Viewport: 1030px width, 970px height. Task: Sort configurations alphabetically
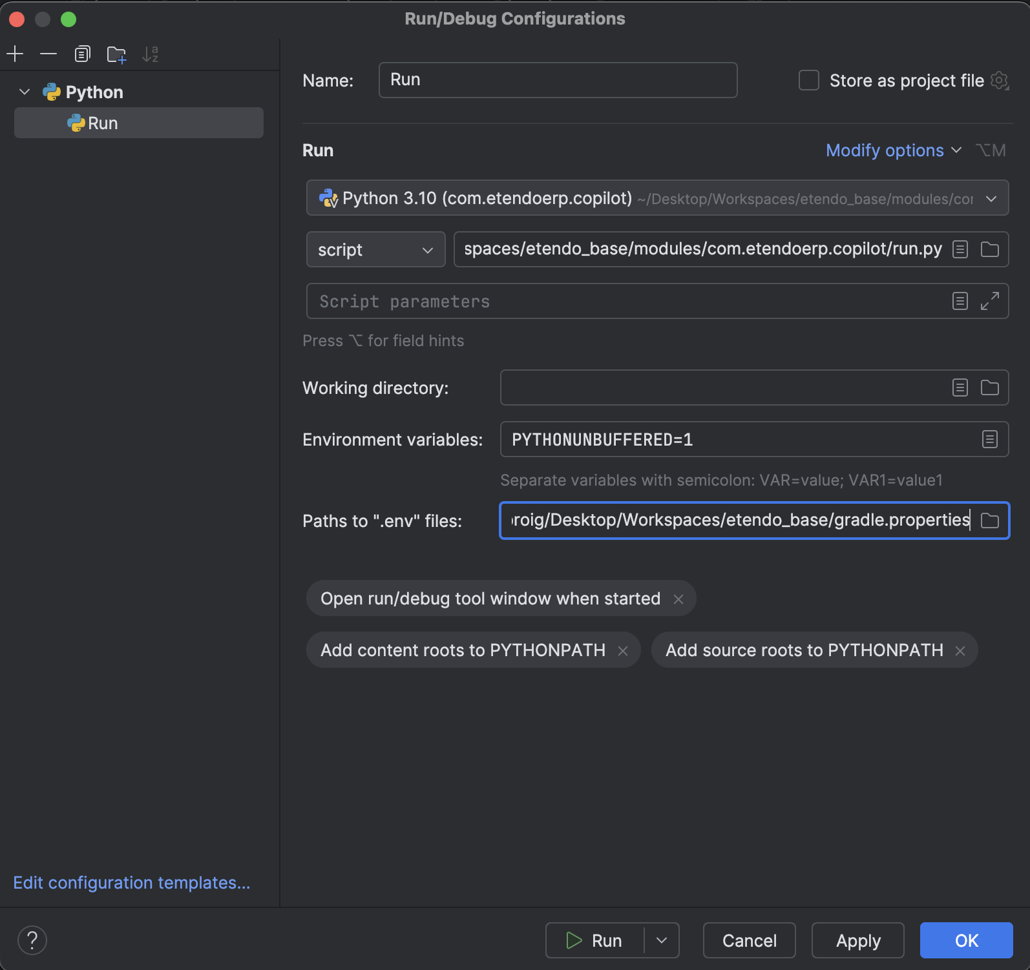point(150,54)
